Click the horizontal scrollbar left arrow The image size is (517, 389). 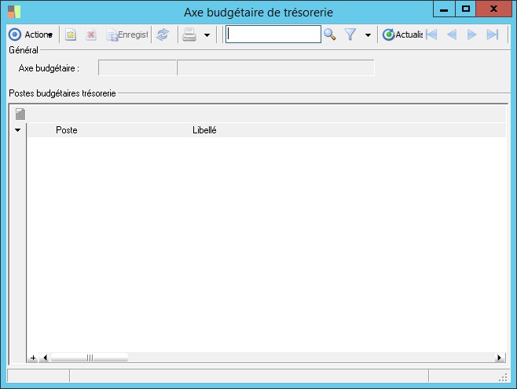(45, 358)
